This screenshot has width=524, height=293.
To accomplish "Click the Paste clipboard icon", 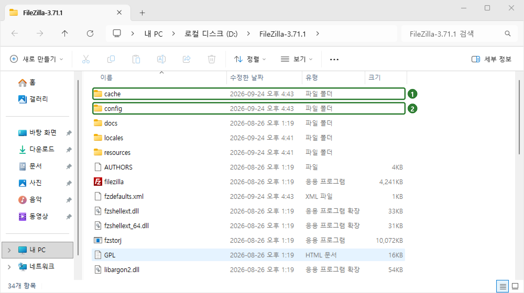I will tap(136, 59).
